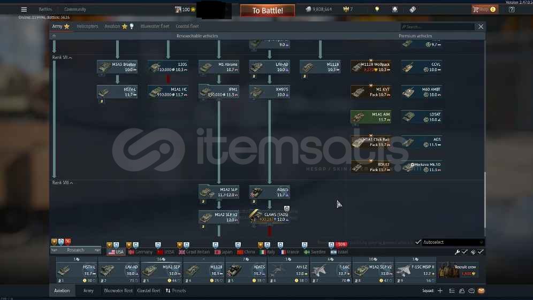Image resolution: width=533 pixels, height=300 pixels.
Task: Click the vehicle search field
Action: pyautogui.click(x=438, y=27)
